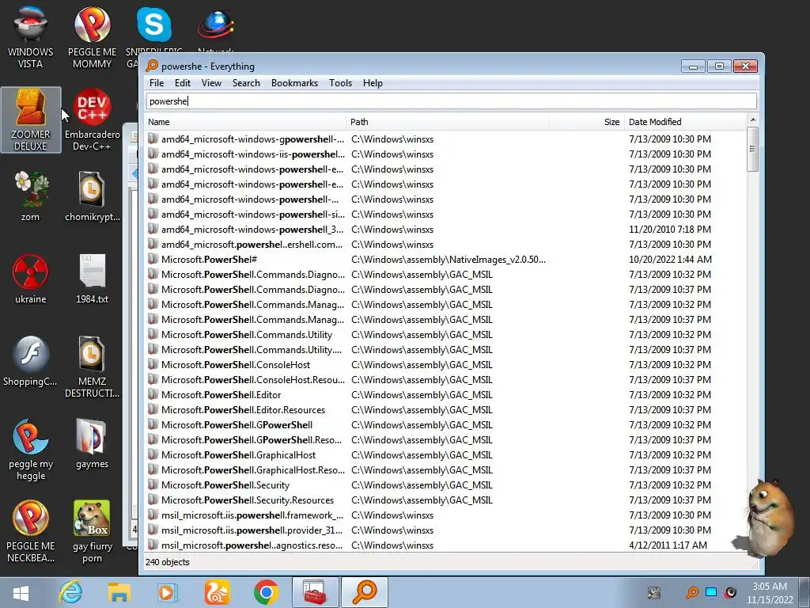Screen dimensions: 810x608
Task: Open the Search menu
Action: coord(246,83)
